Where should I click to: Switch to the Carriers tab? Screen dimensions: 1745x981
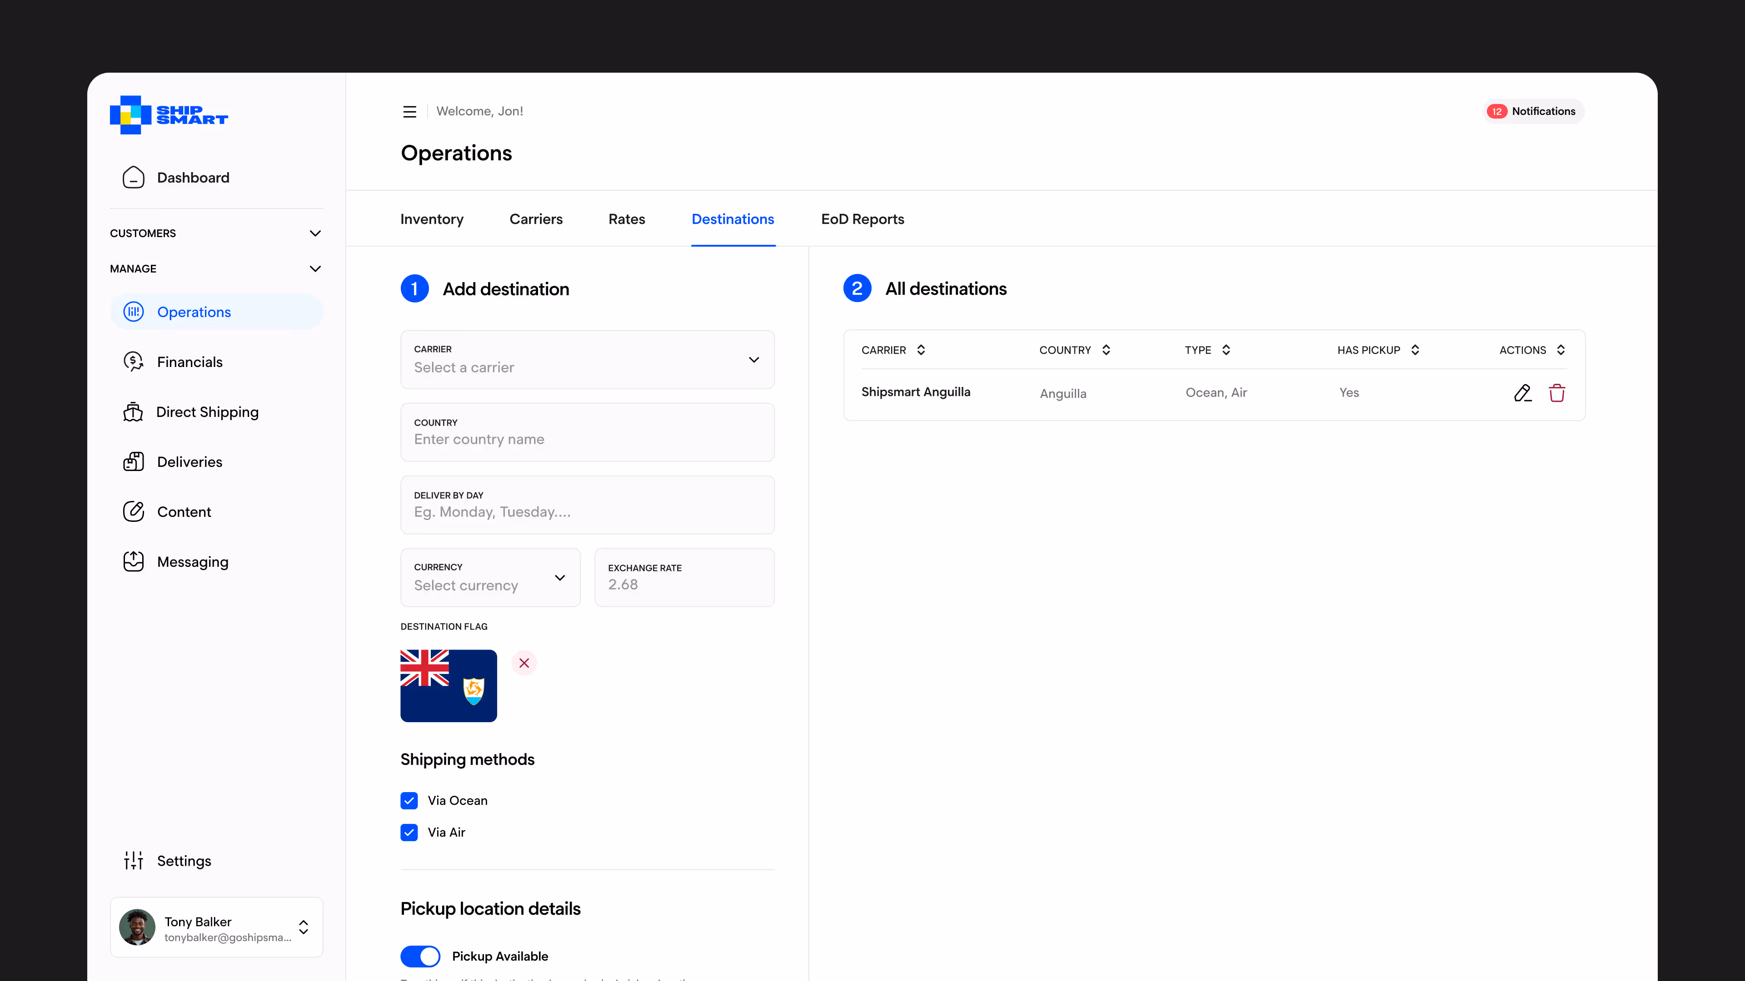[536, 219]
